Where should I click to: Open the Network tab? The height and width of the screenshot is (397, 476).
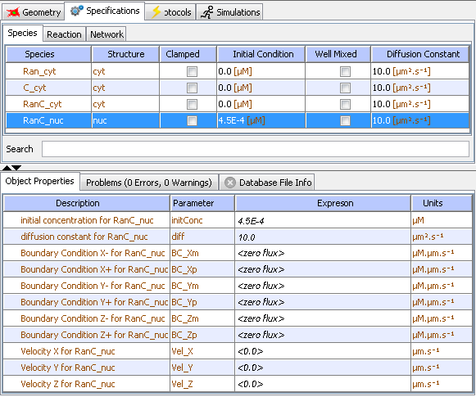coord(107,34)
